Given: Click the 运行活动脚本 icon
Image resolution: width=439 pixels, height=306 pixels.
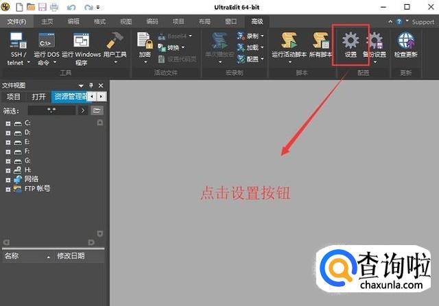Looking at the screenshot, I should pos(289,40).
